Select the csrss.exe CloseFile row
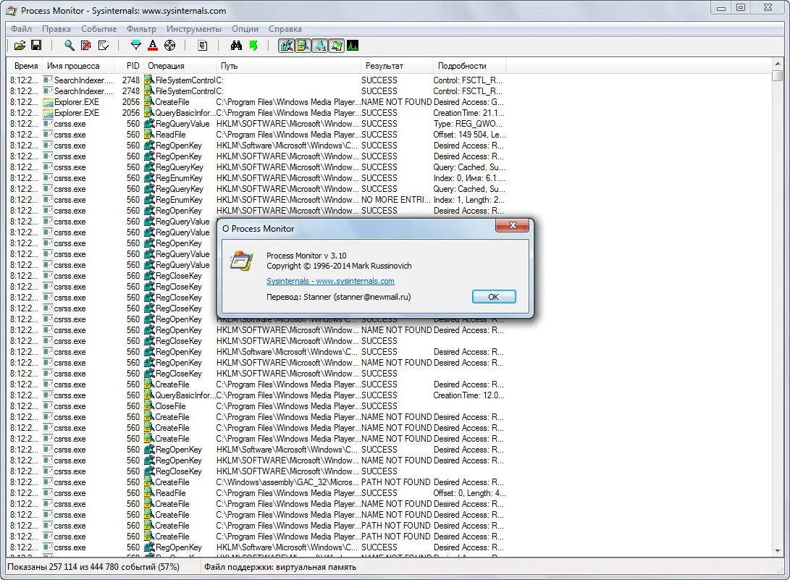 (256, 406)
